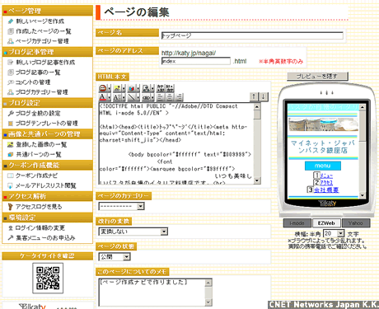Click the common parts cube icon
The image size is (379, 309).
tap(132, 88)
